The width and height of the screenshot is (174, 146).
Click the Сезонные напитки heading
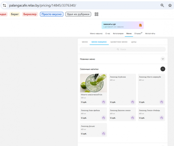point(89,69)
